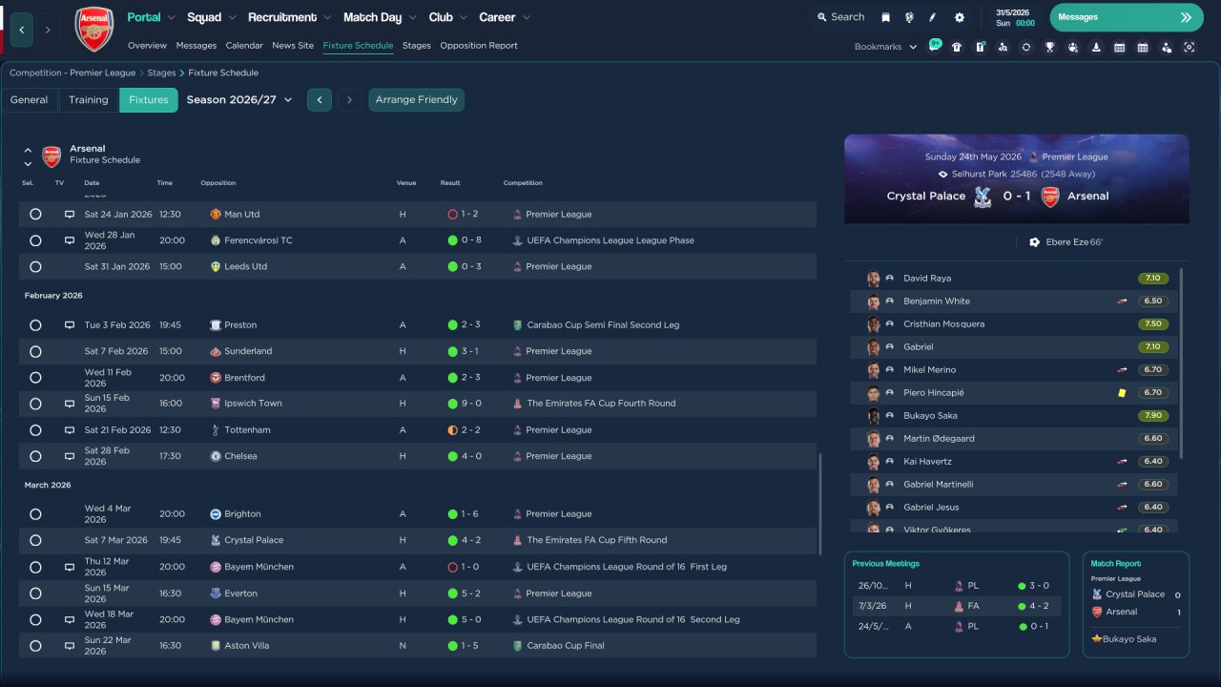
Task: Open the bookmark icon beside Search
Action: [885, 17]
